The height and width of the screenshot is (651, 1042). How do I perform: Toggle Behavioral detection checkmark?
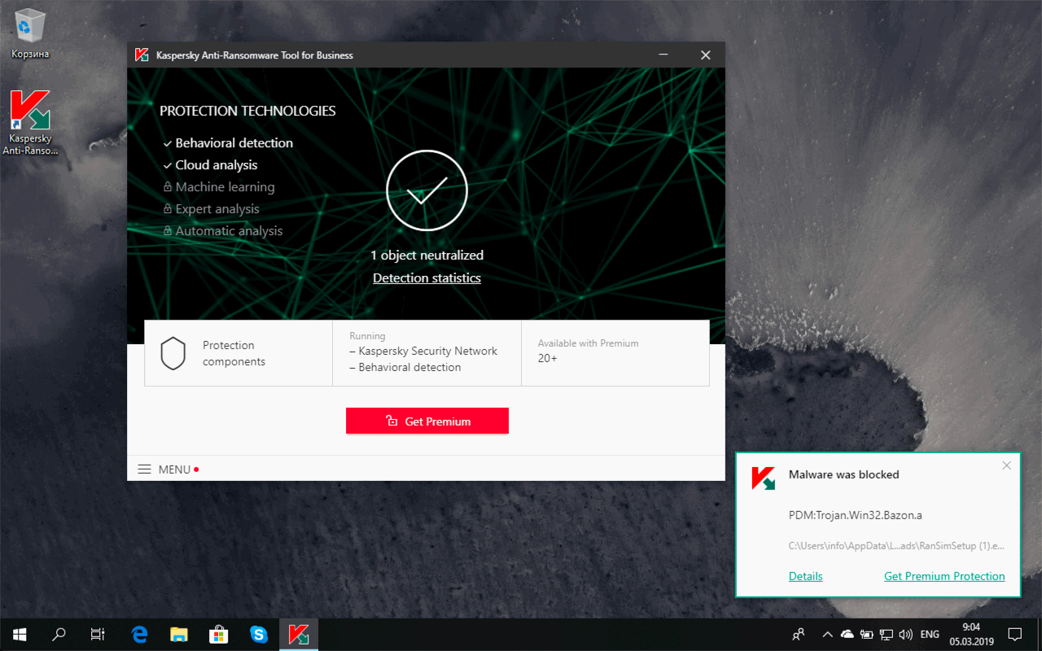coord(166,142)
